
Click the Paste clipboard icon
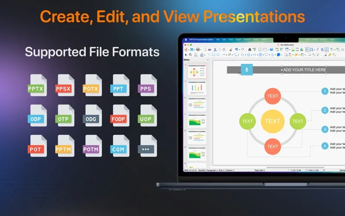click(224, 50)
